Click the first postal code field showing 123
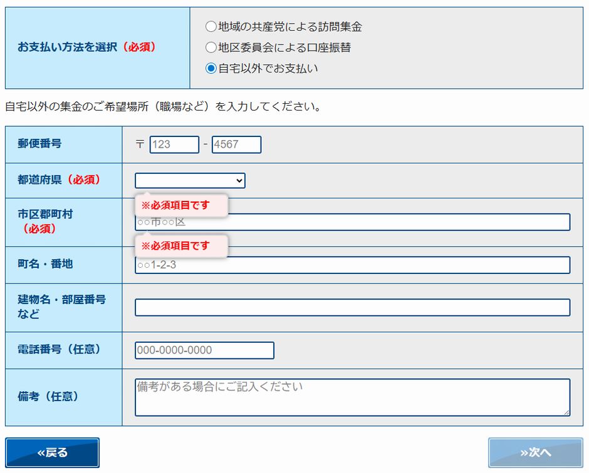Image resolution: width=589 pixels, height=473 pixels. (174, 144)
